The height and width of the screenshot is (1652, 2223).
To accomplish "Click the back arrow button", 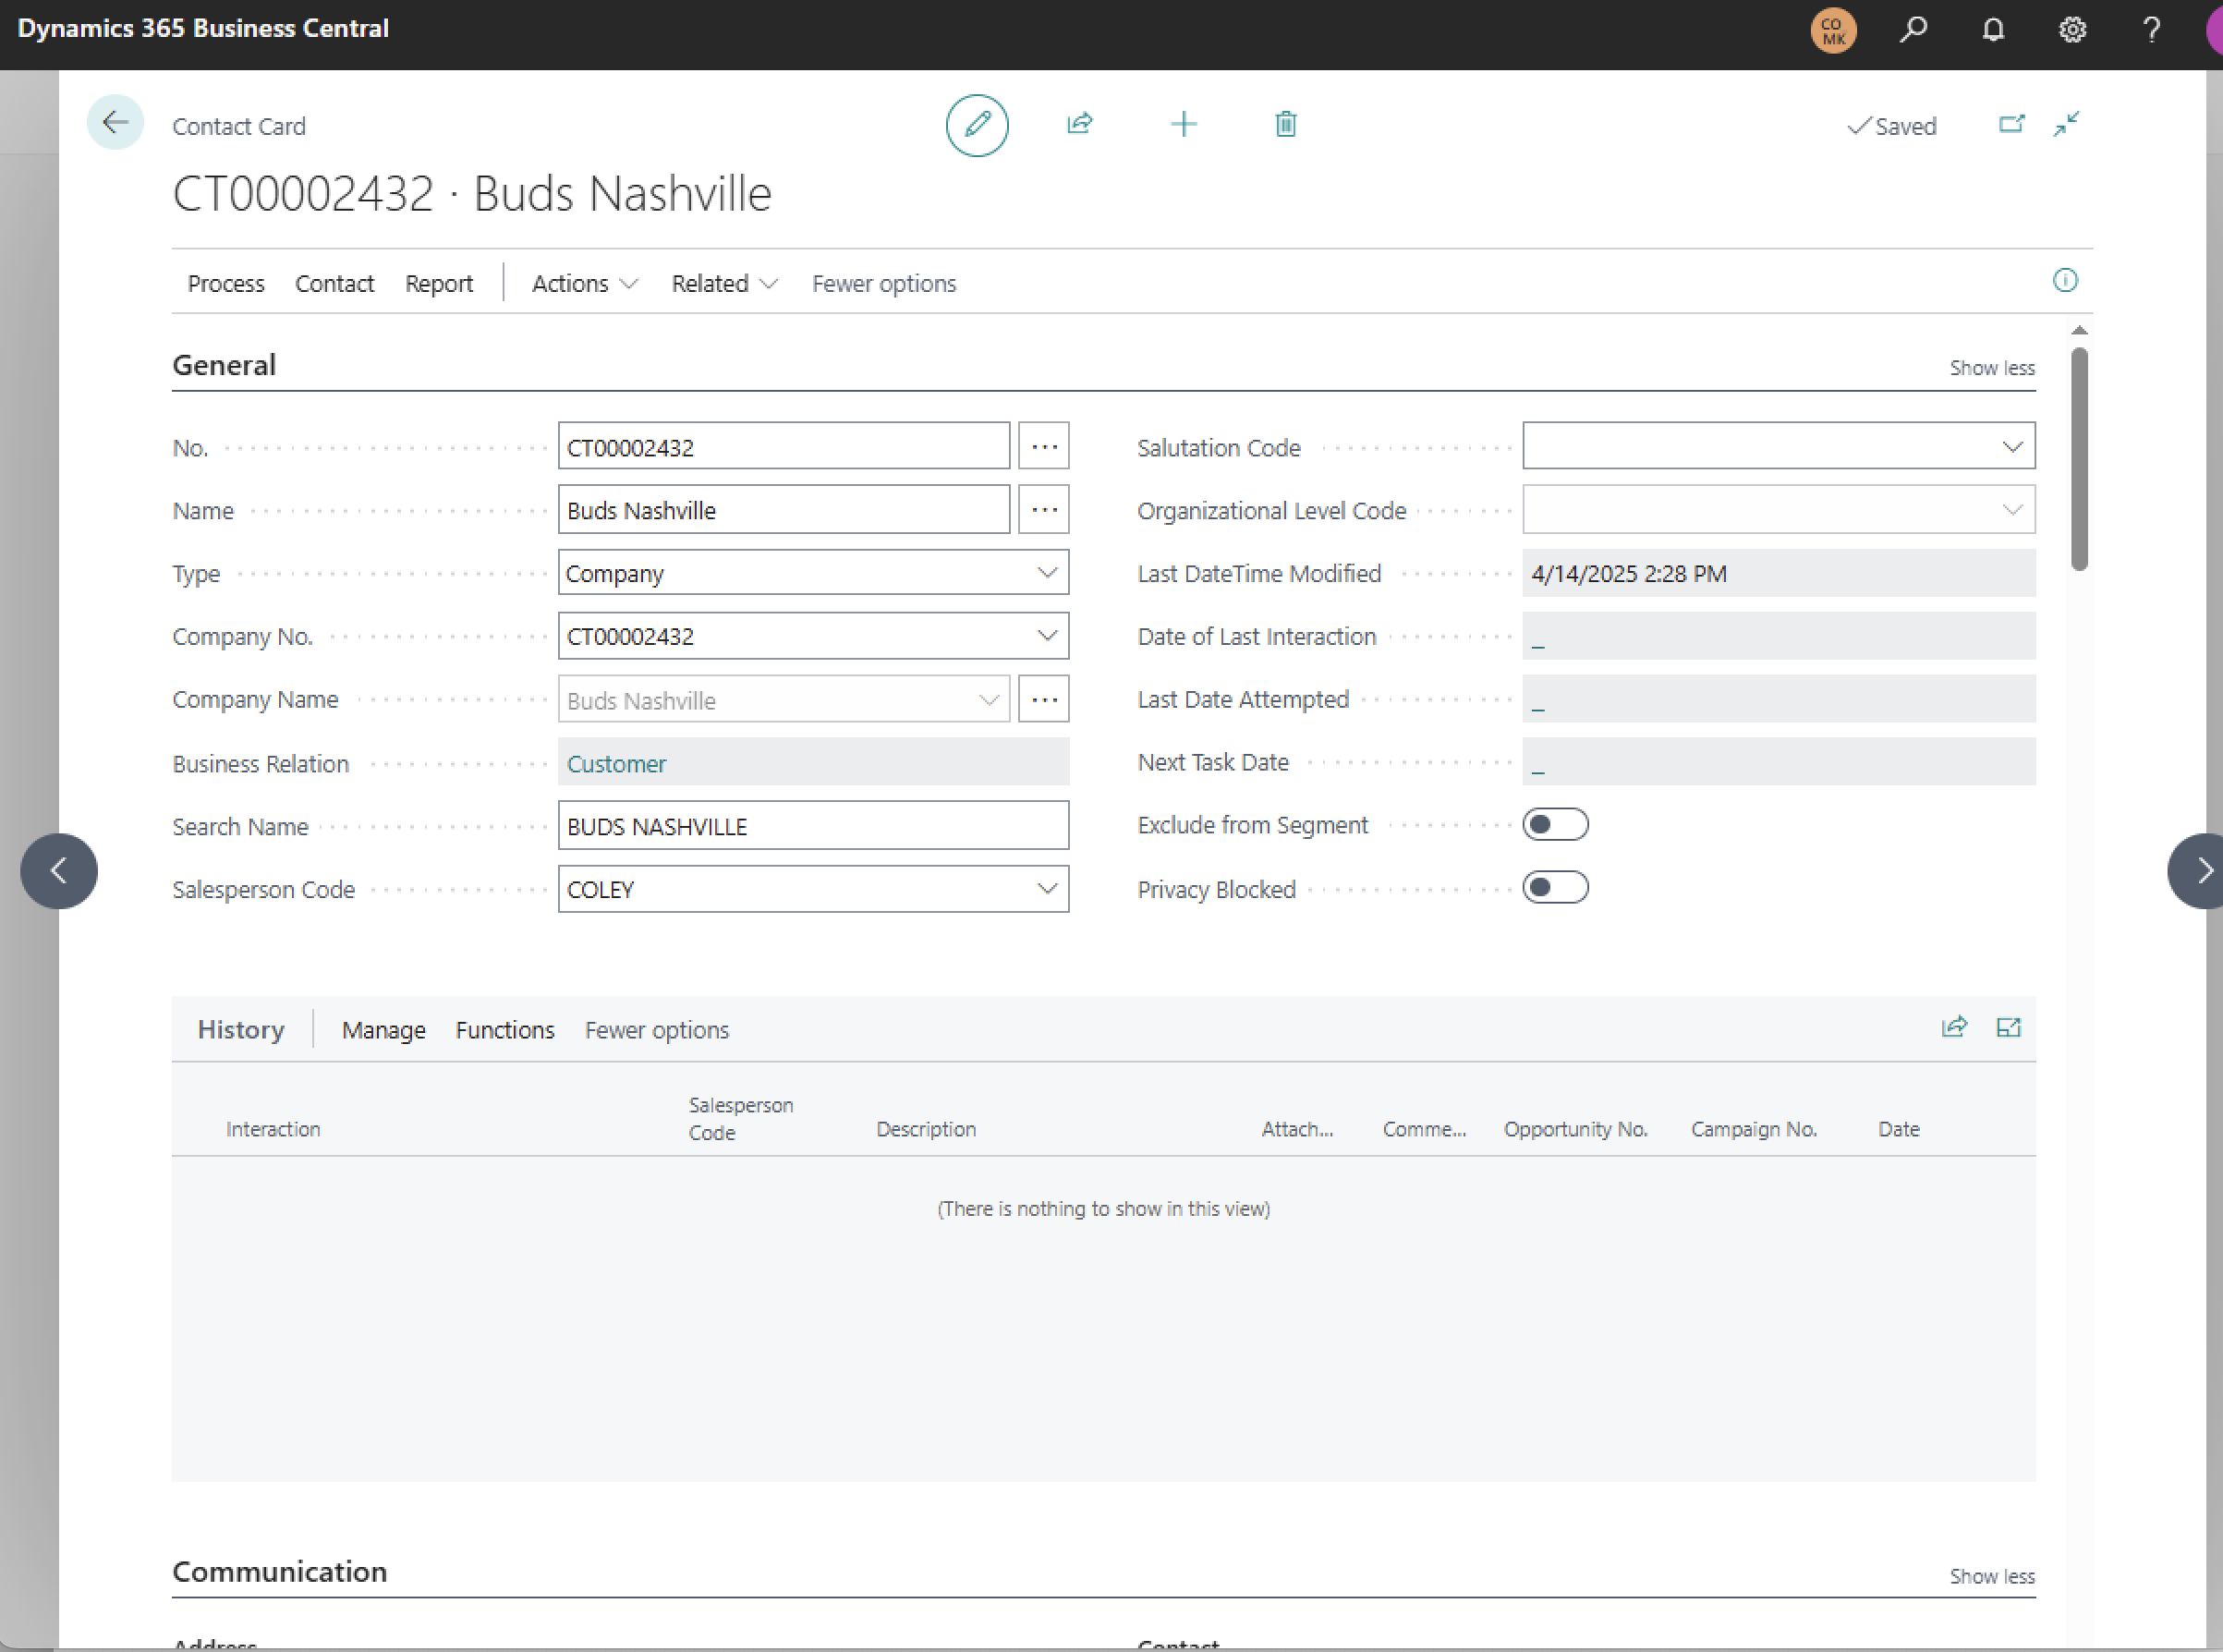I will 115,123.
